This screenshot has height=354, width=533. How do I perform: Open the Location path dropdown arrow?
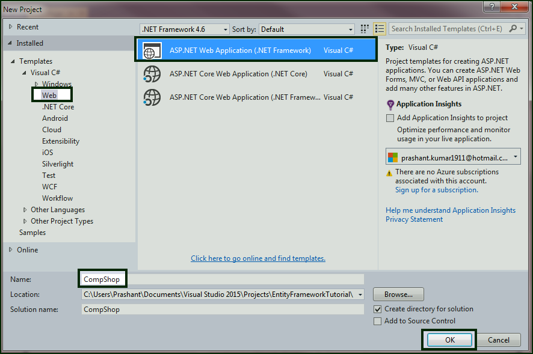pyautogui.click(x=360, y=294)
